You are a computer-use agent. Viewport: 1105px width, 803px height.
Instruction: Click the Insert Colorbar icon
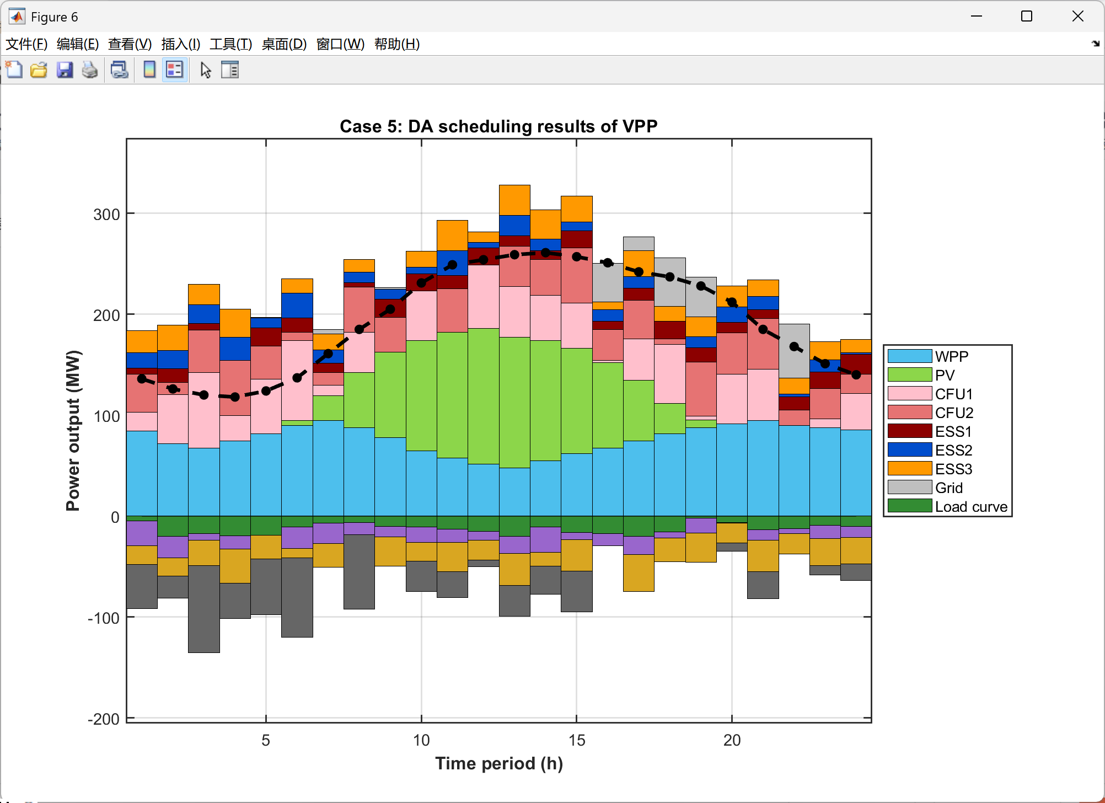pyautogui.click(x=149, y=70)
